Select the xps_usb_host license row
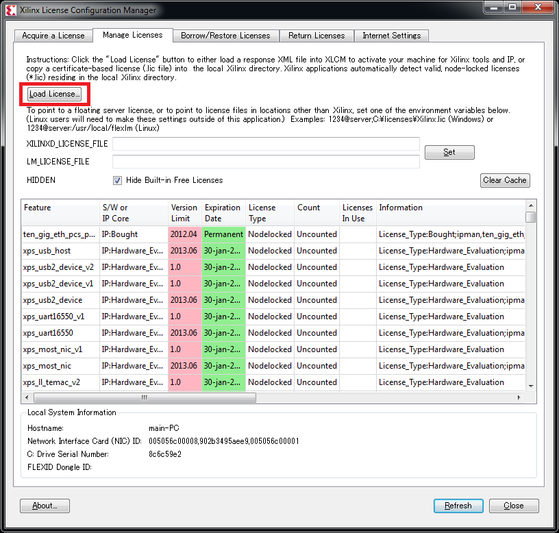This screenshot has width=559, height=533. click(60, 251)
